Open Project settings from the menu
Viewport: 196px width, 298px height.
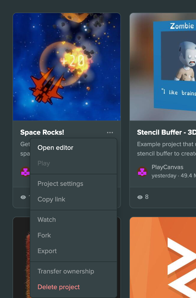73,184
